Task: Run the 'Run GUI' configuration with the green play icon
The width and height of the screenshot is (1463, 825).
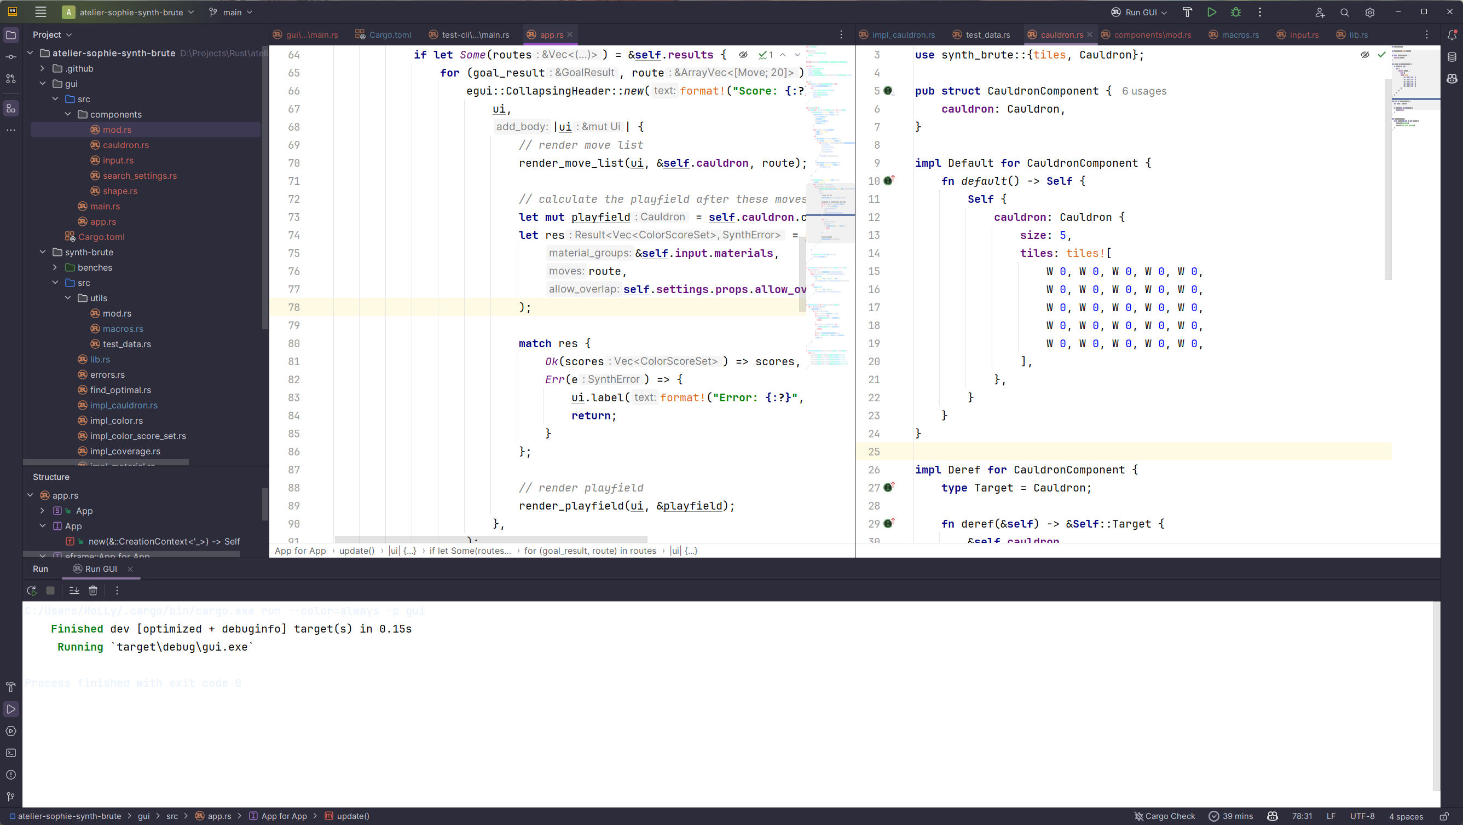Action: click(x=1211, y=12)
